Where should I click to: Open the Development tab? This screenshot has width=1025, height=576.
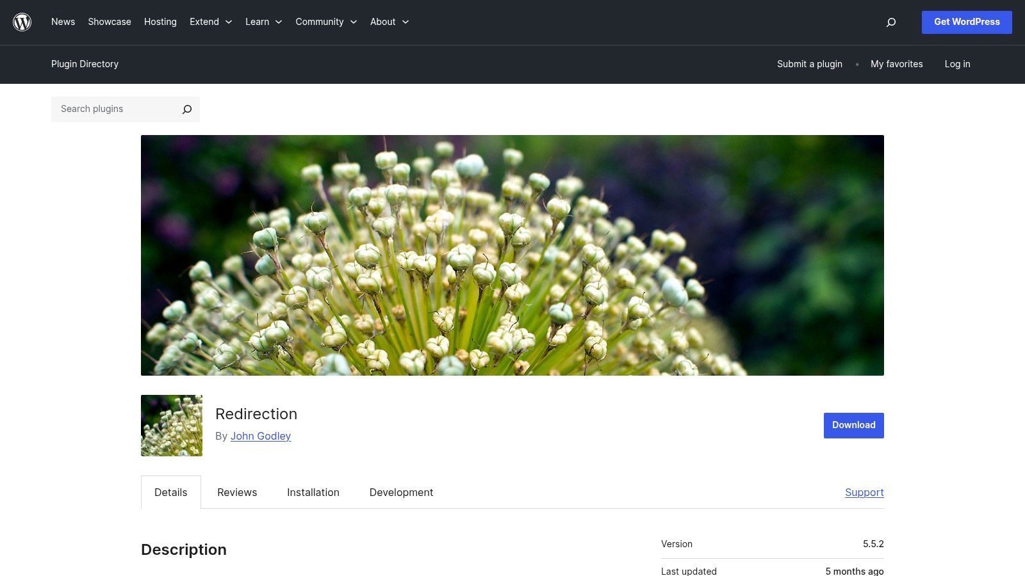coord(401,492)
